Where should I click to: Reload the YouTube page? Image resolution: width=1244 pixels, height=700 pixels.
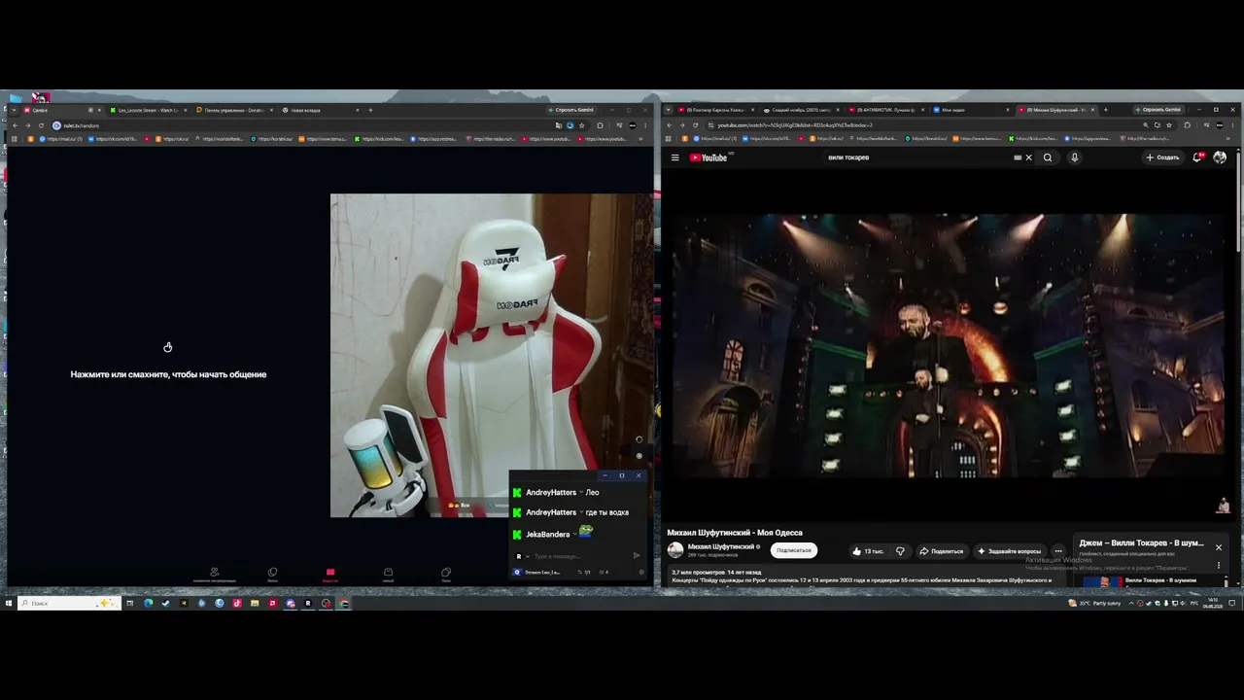pyautogui.click(x=695, y=125)
